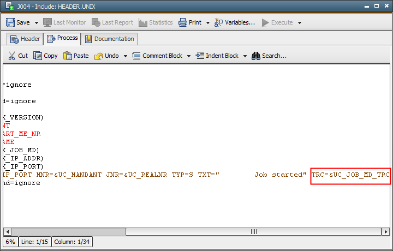Viewport: 393px width, 251px height.
Task: Click the Paste clipboard icon
Action: pos(68,56)
